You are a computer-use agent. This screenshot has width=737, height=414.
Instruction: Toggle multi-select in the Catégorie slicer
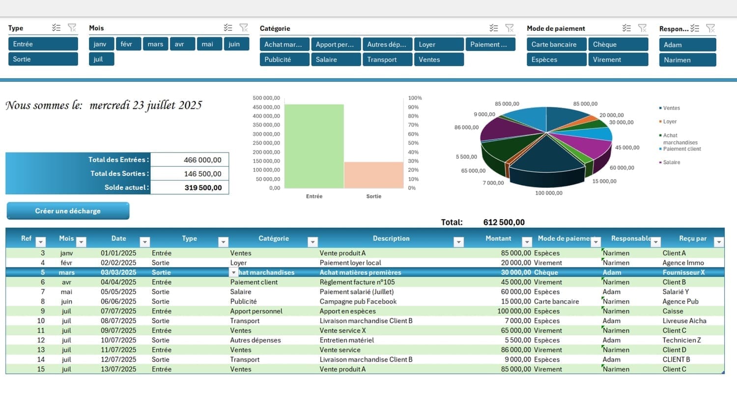click(x=494, y=28)
